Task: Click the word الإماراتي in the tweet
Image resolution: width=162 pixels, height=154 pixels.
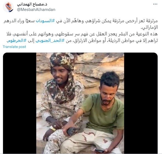Action: click(x=149, y=27)
